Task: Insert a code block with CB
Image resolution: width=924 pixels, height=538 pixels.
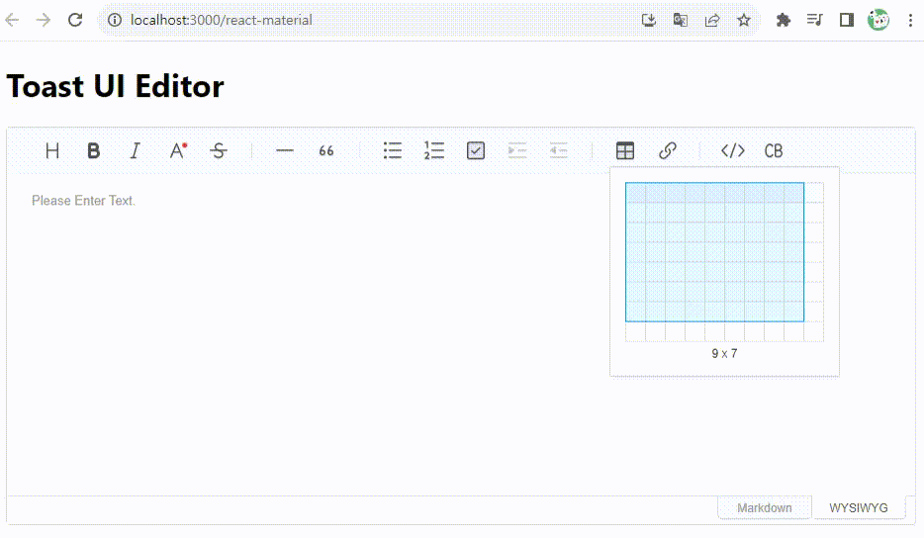Action: [x=774, y=151]
